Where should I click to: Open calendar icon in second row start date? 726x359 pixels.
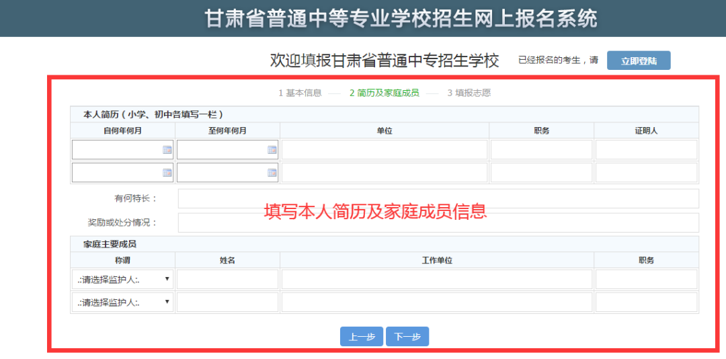(167, 173)
